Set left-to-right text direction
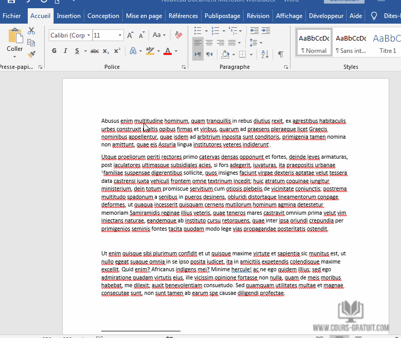 point(198,54)
